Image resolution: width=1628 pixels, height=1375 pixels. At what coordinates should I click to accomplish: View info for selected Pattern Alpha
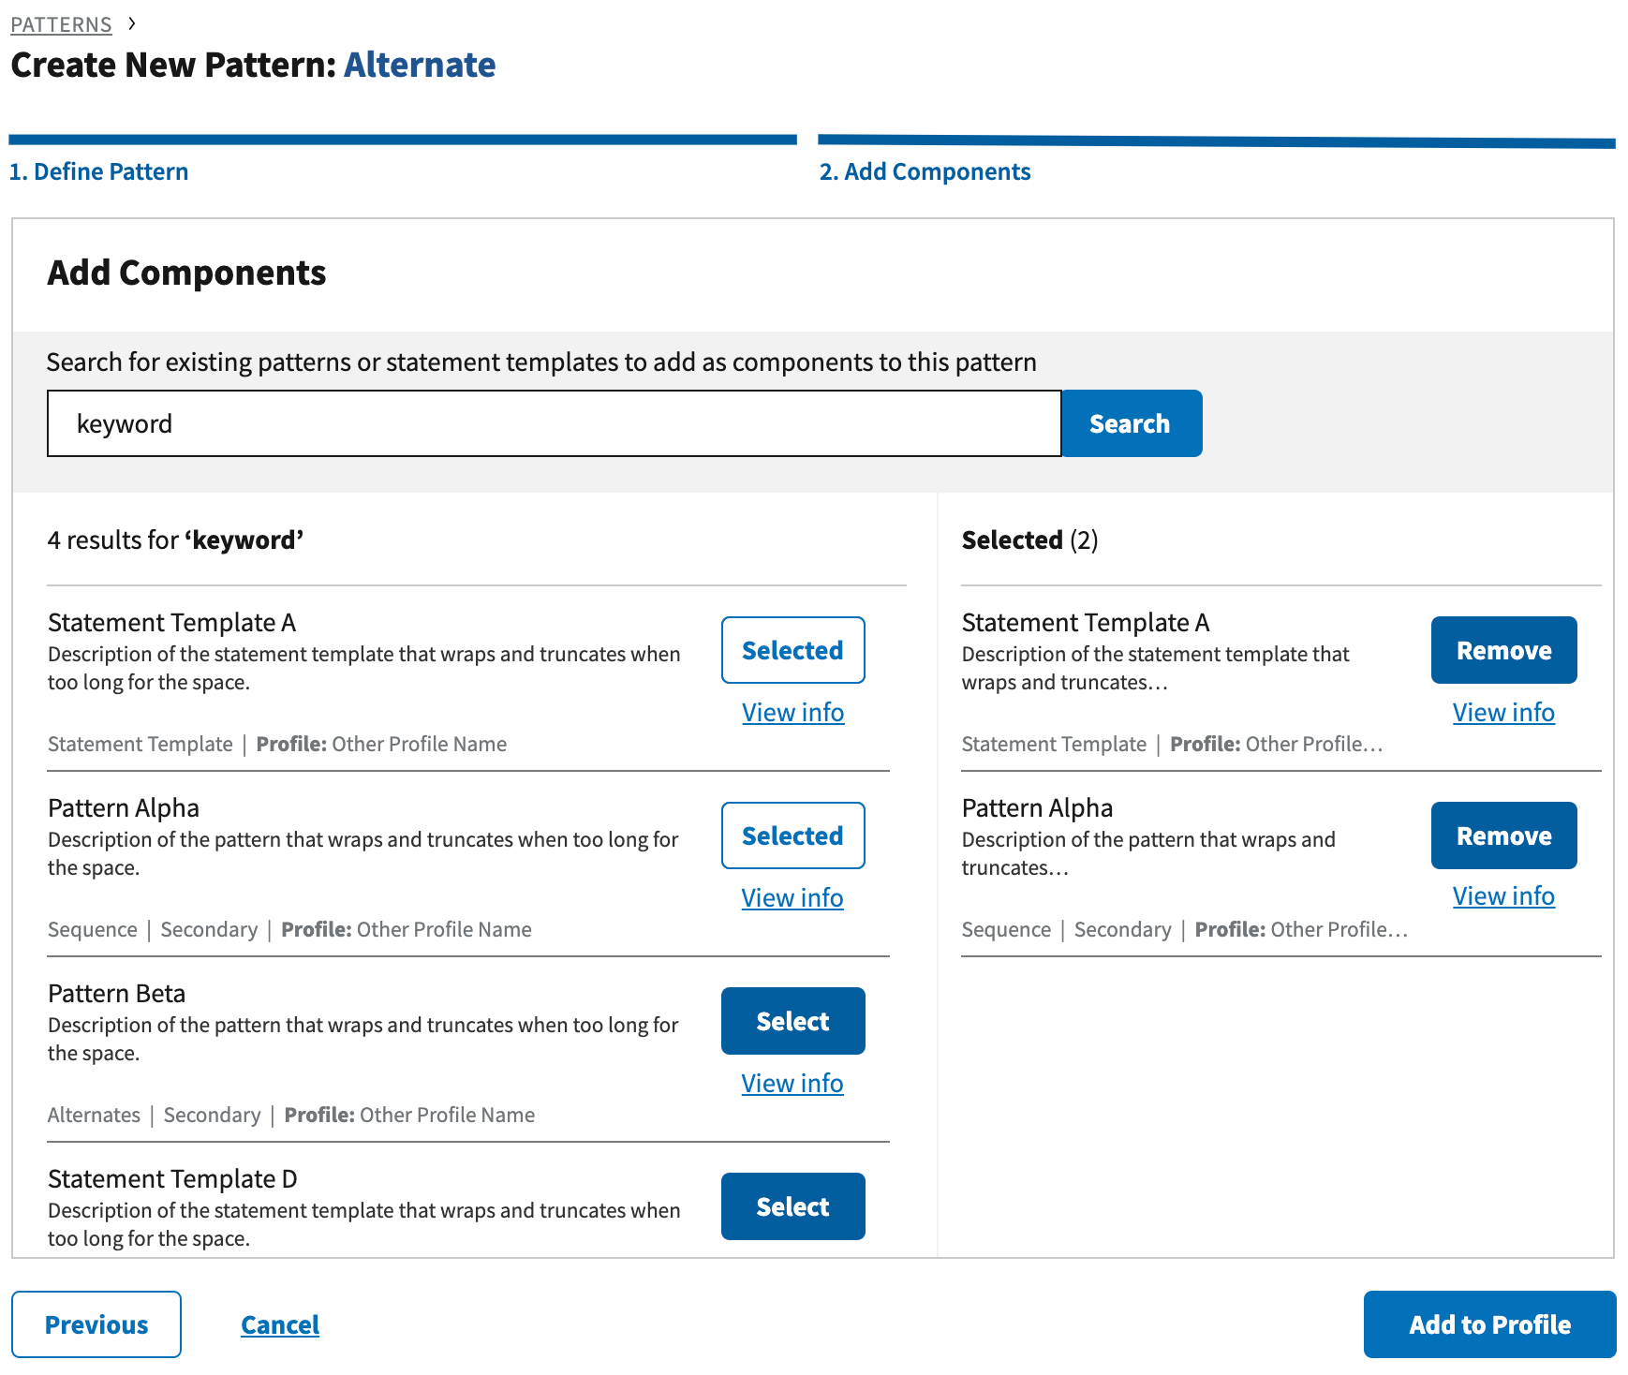click(1503, 896)
